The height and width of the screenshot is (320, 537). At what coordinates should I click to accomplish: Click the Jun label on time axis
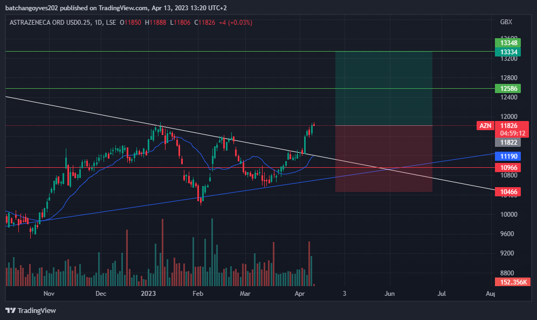[x=389, y=294]
